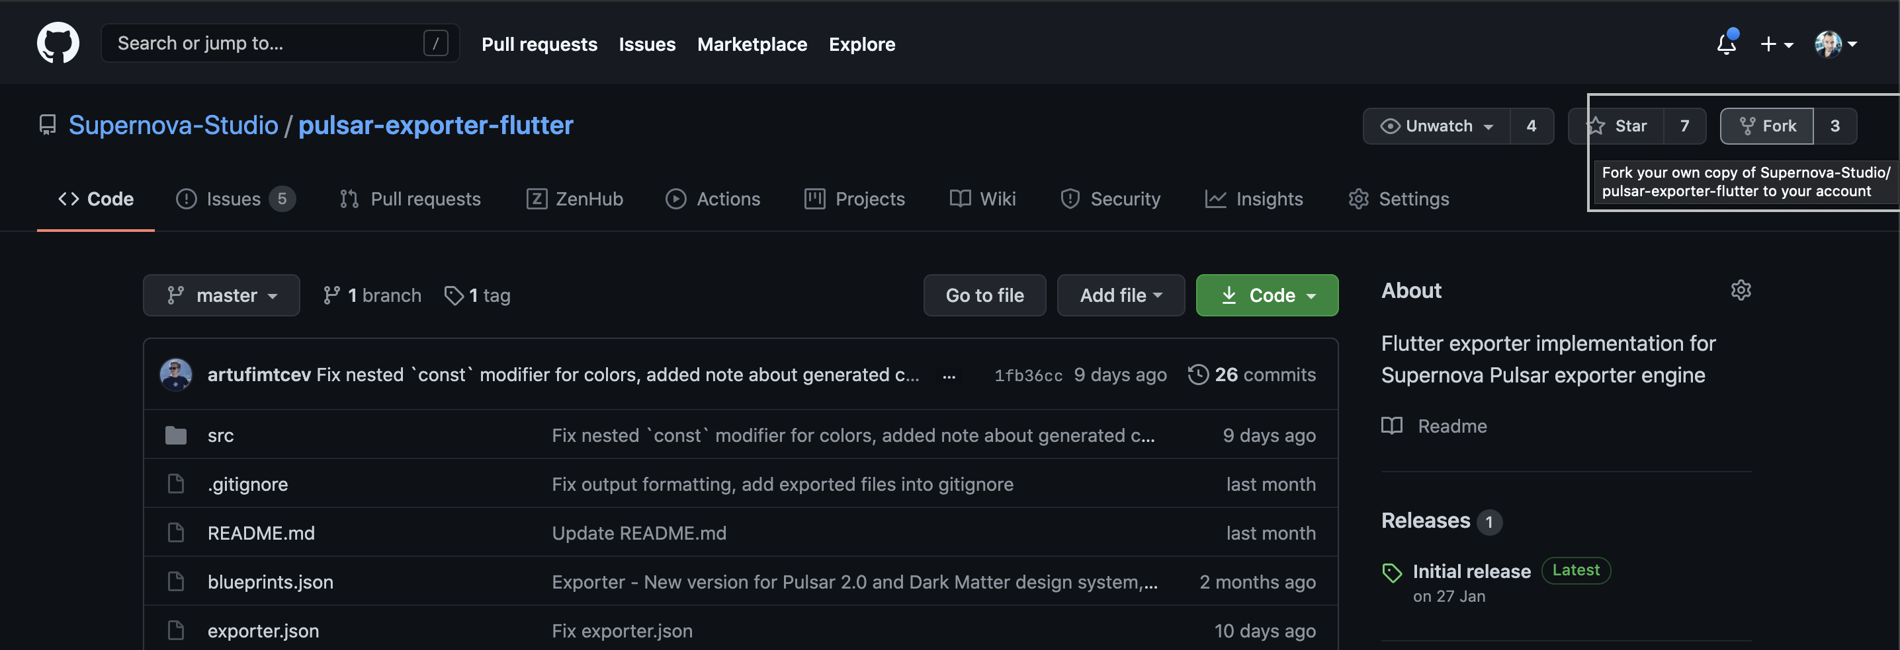
Task: Expand commit message ellipsis button
Action: (x=949, y=375)
